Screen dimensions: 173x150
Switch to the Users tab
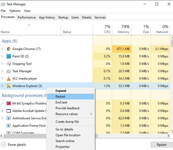point(75,17)
